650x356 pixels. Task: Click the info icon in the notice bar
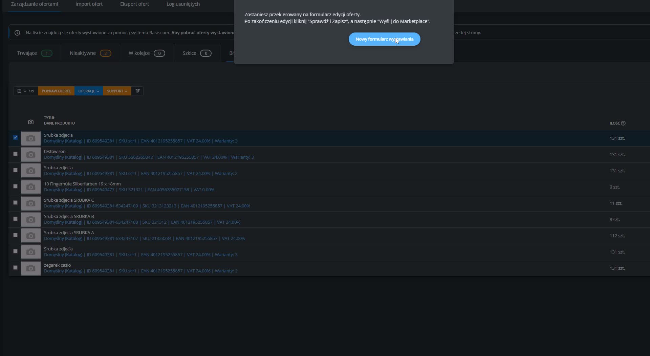(x=17, y=33)
